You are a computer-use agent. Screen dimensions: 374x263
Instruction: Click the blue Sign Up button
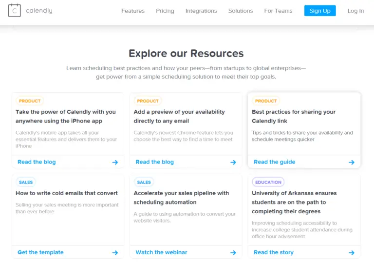[320, 11]
